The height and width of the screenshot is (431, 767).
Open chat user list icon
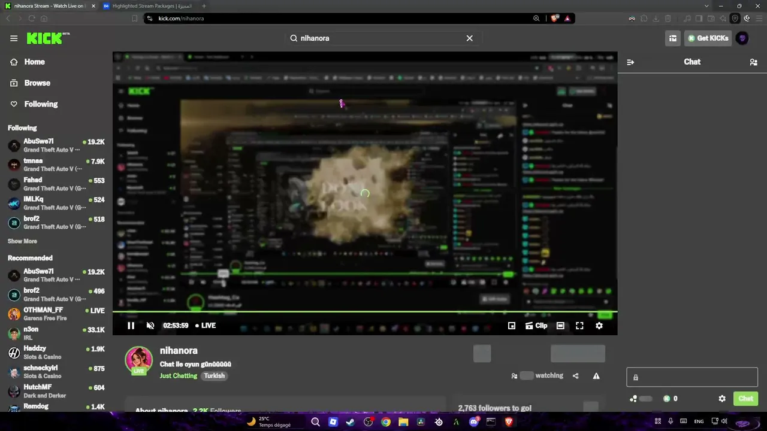coord(754,62)
